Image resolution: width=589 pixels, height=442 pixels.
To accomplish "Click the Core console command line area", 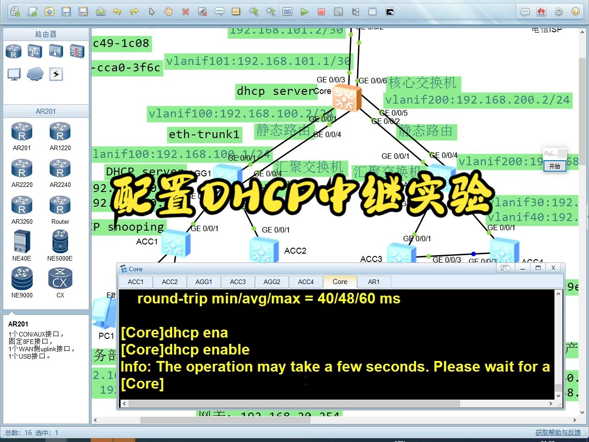I will [x=336, y=344].
